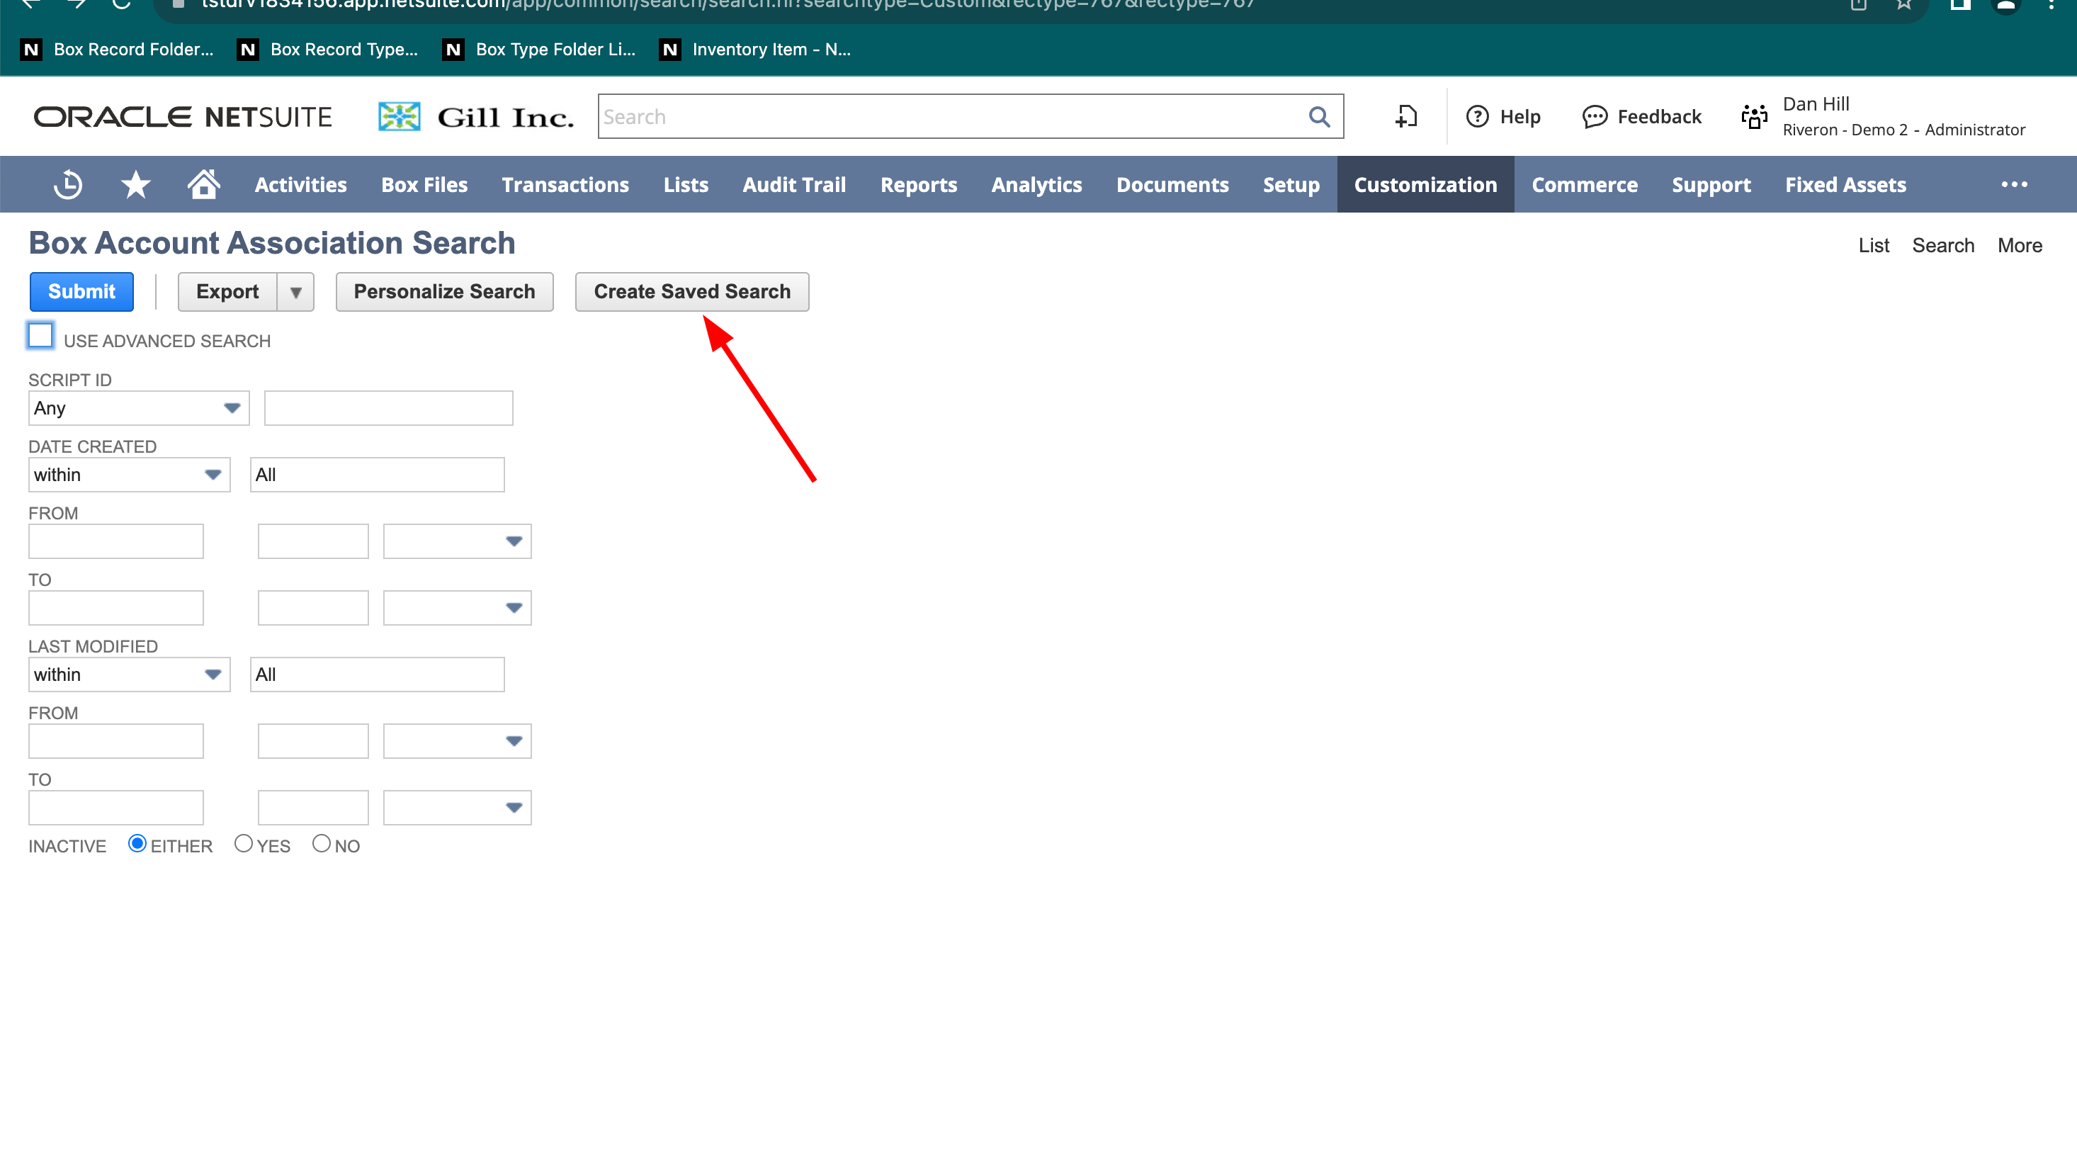The height and width of the screenshot is (1162, 2077).
Task: Click the Create Saved Search button
Action: click(692, 292)
